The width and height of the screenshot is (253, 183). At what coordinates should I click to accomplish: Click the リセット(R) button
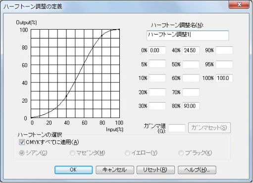pyautogui.click(x=155, y=170)
